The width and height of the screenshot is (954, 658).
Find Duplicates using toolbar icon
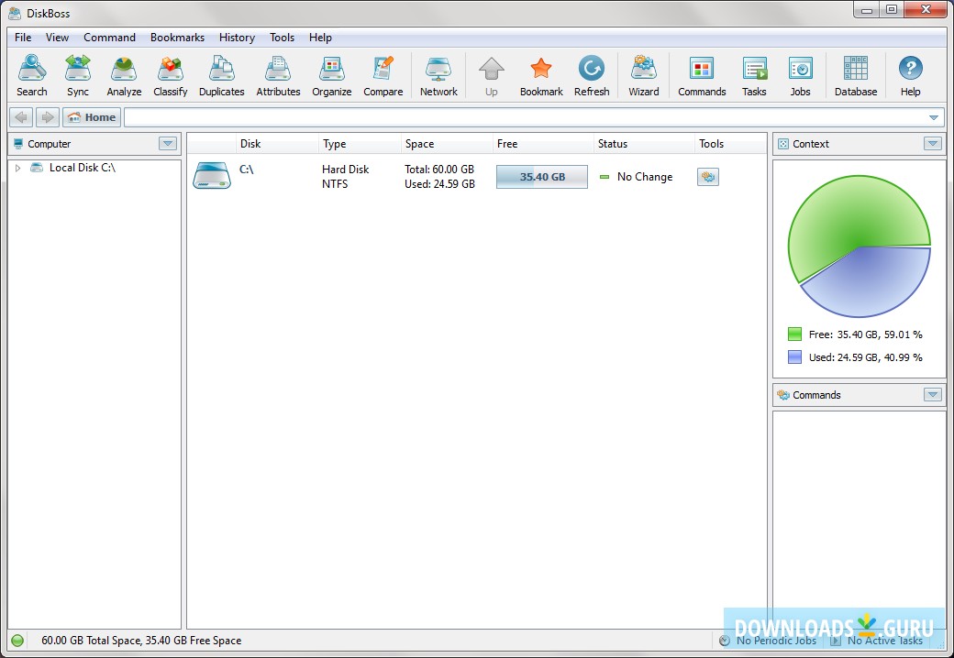[221, 75]
